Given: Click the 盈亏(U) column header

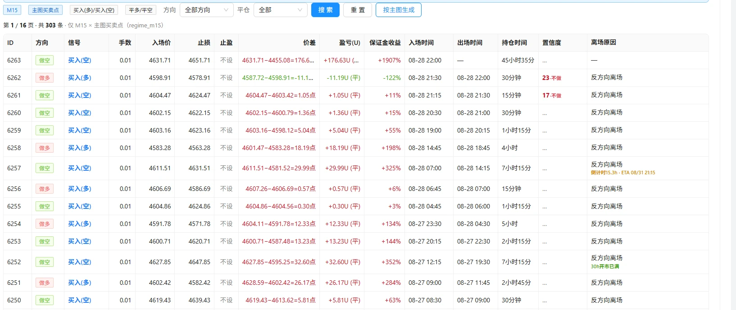Looking at the screenshot, I should coord(350,43).
